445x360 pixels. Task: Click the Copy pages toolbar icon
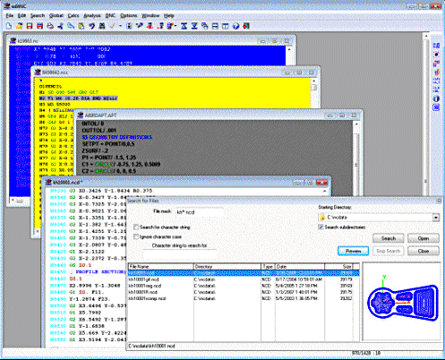(71, 26)
